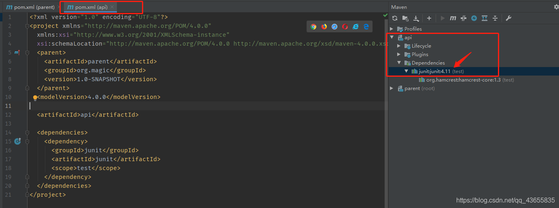Click the yellow lightbulb intention icon

pos(35,97)
